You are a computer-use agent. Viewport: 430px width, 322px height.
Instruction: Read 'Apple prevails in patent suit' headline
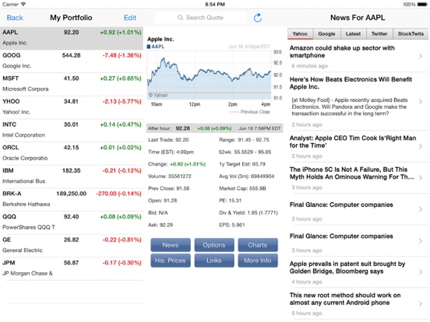(347, 268)
